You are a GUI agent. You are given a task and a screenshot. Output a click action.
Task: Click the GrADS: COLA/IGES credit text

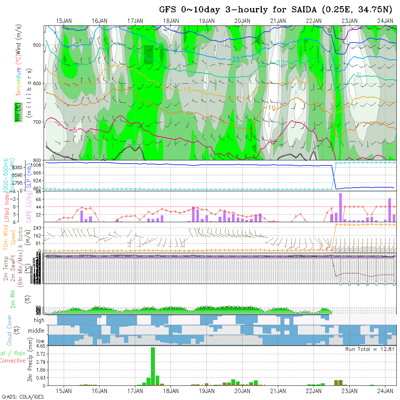coord(23,397)
